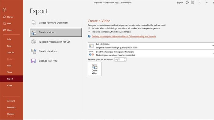Click the Full HD quality icon
The image size is (214, 120).
91,46
